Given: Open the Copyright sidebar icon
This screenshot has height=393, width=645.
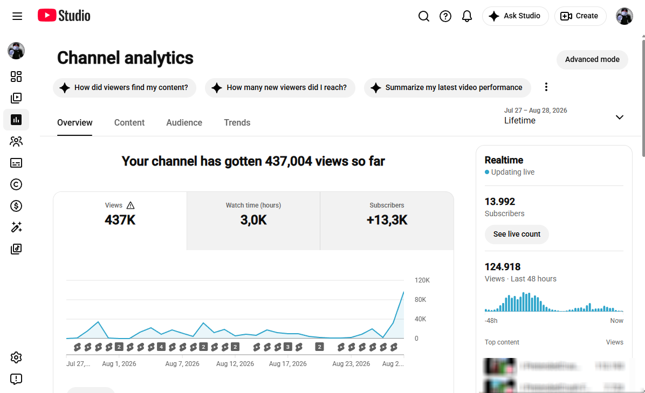Looking at the screenshot, I should tap(16, 184).
